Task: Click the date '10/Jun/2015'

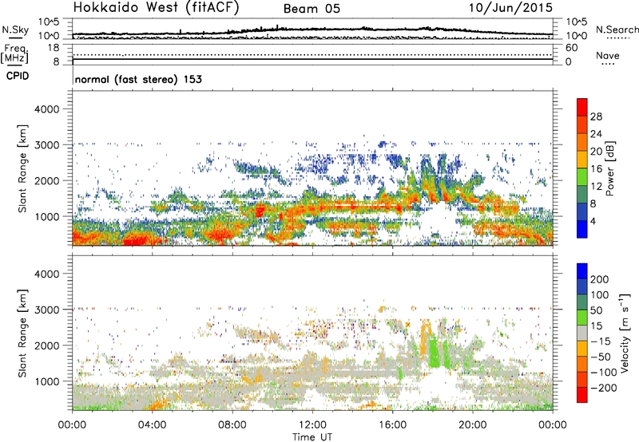Action: pos(510,7)
